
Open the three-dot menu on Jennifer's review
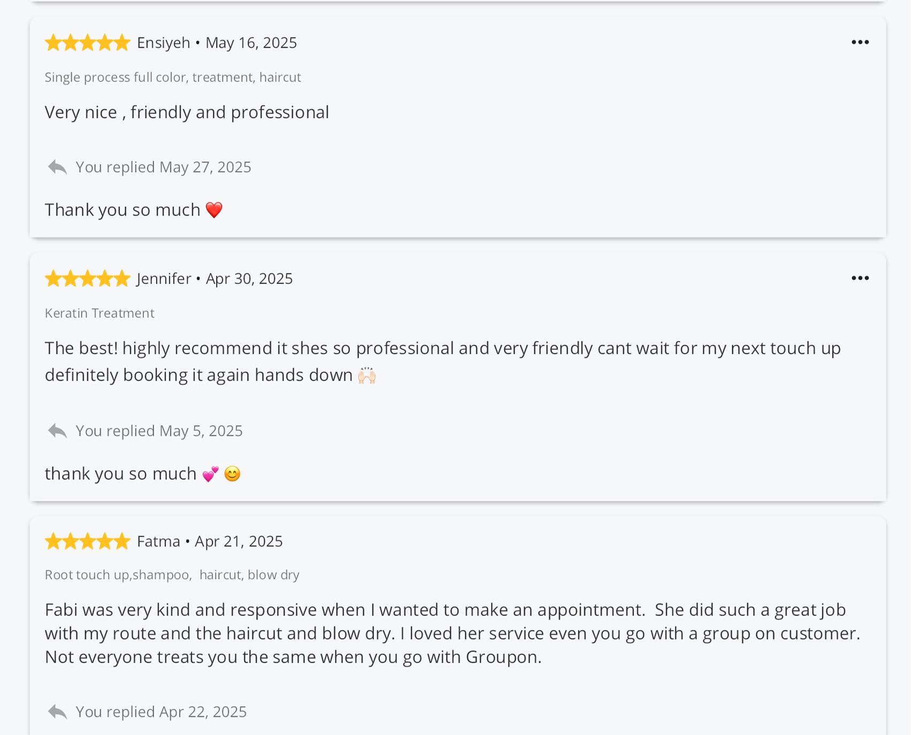[x=860, y=278]
